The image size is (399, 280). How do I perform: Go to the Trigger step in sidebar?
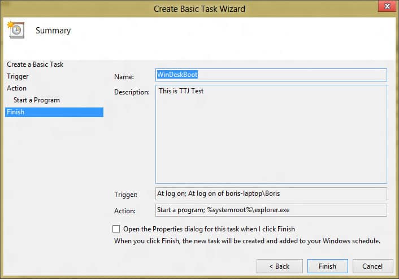[x=18, y=76]
